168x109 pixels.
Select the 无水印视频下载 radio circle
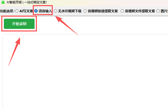coord(55,11)
